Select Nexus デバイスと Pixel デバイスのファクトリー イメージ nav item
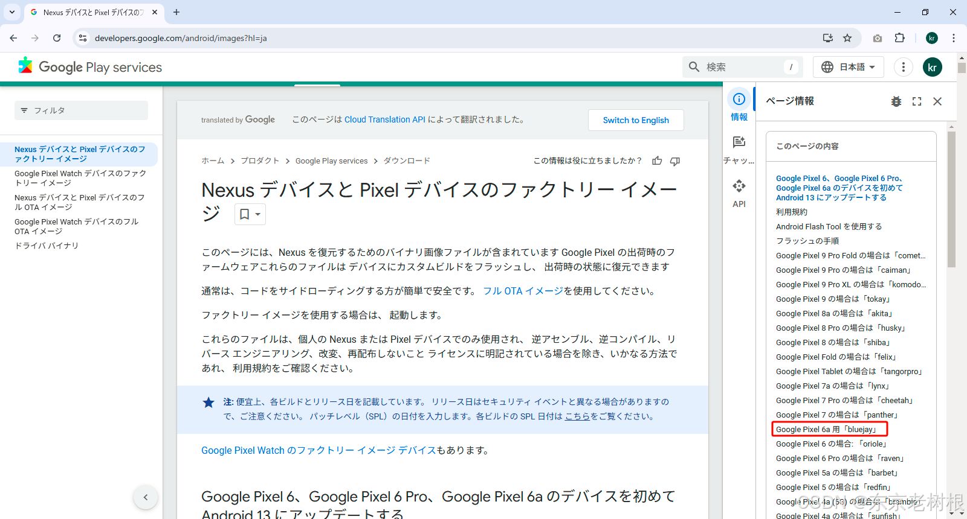967x519 pixels. click(x=79, y=154)
